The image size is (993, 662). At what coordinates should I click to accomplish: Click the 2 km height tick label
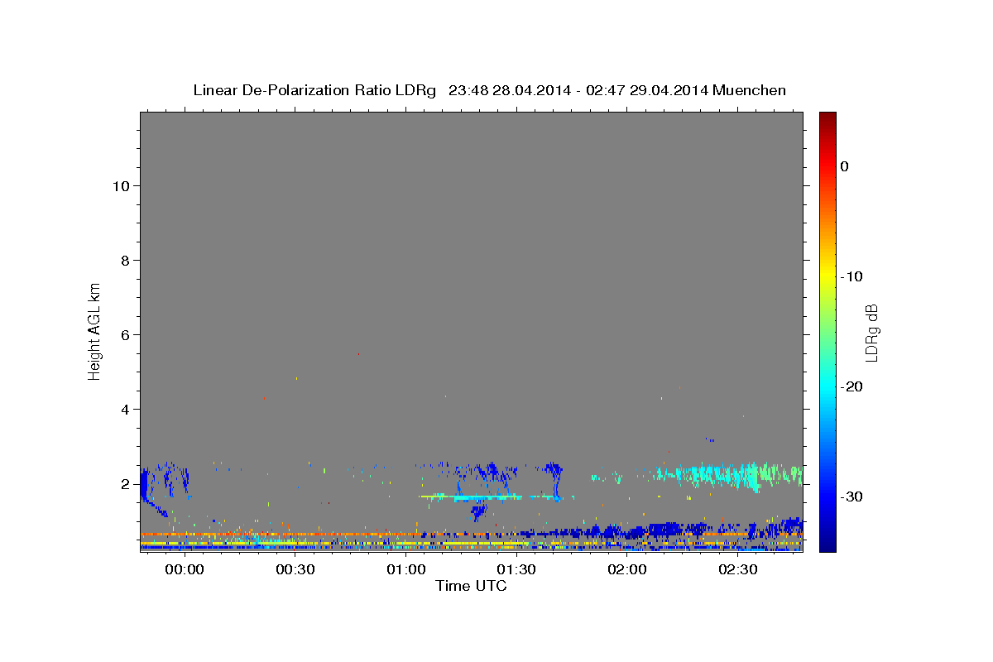pos(124,483)
